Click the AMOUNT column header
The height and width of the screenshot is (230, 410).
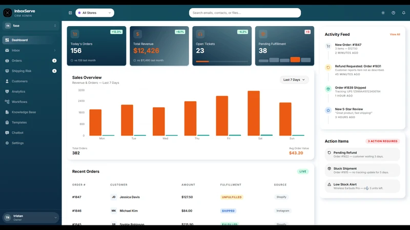pyautogui.click(x=188, y=185)
